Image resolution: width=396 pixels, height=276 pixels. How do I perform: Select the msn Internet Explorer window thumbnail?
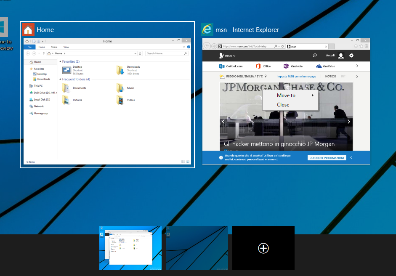click(x=286, y=101)
